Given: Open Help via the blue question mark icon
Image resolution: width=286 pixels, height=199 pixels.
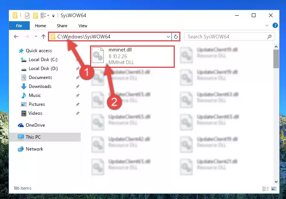Looking at the screenshot, I should coord(275,25).
